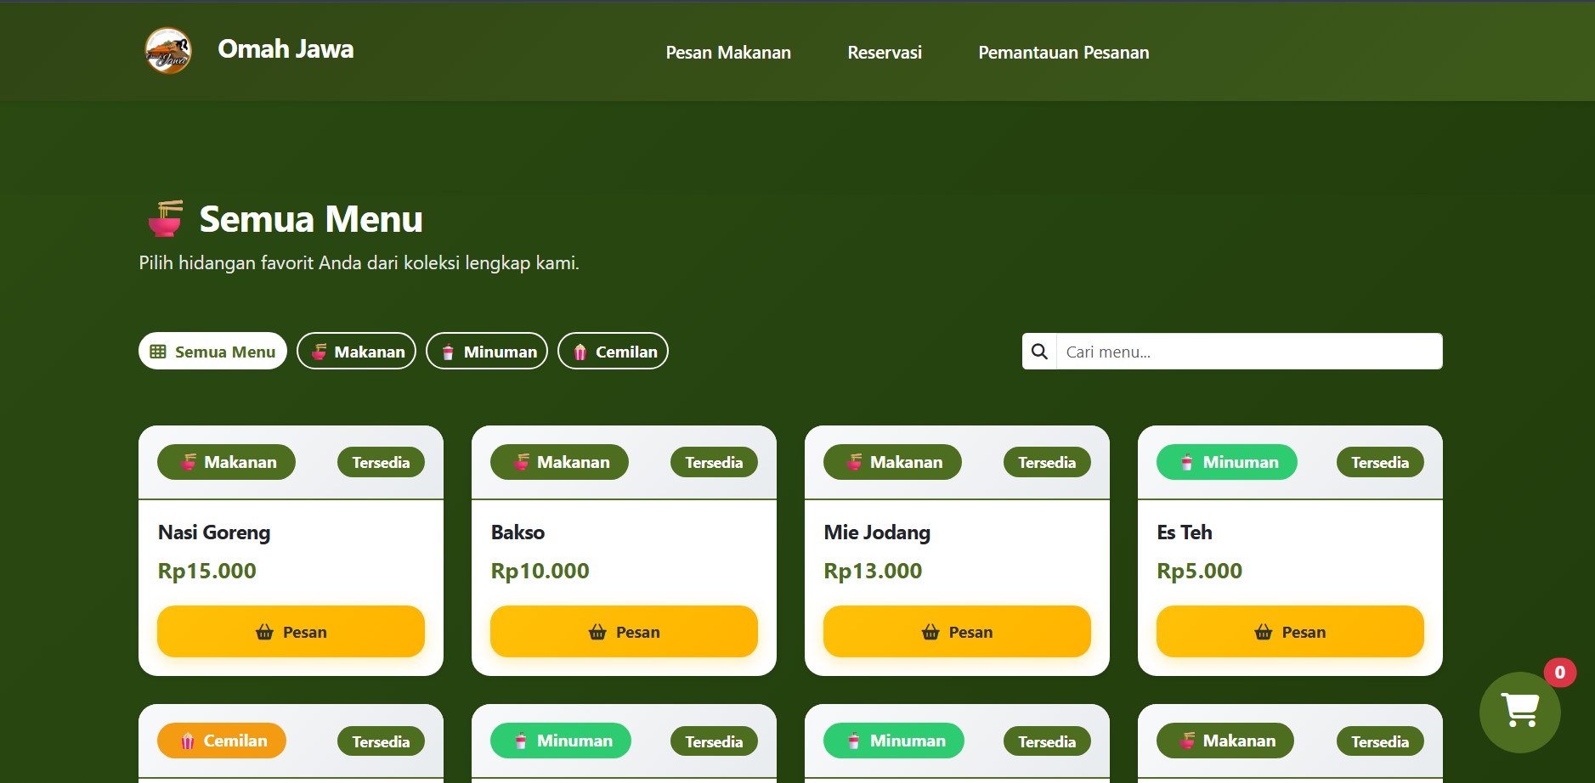Viewport: 1595px width, 783px height.
Task: Click the "Pilih hidangan favorit Anda" subtitle
Action: [x=359, y=263]
